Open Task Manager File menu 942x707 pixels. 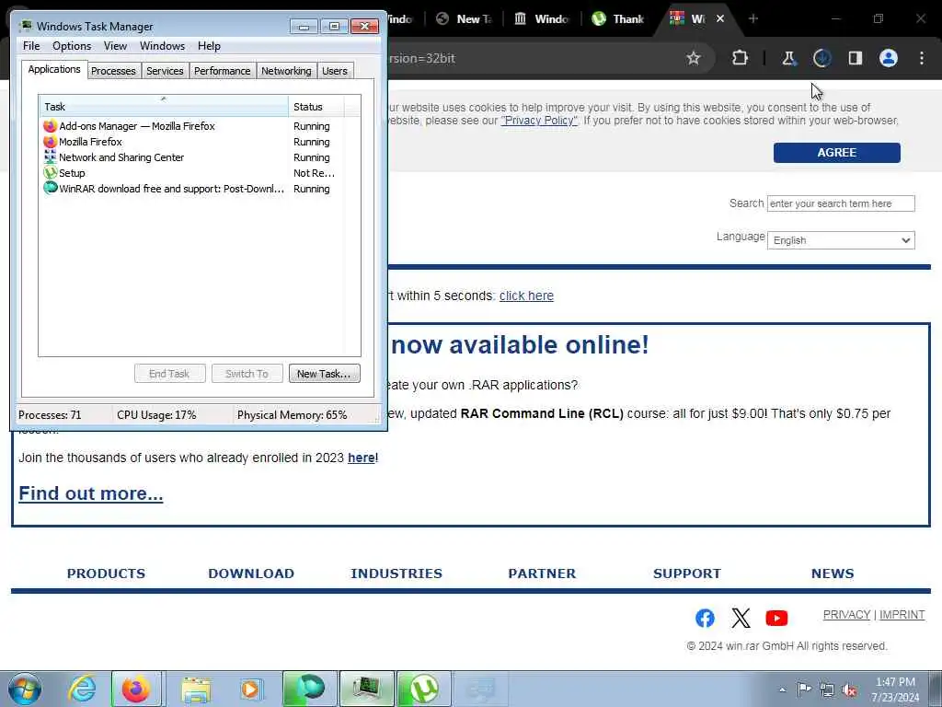31,46
